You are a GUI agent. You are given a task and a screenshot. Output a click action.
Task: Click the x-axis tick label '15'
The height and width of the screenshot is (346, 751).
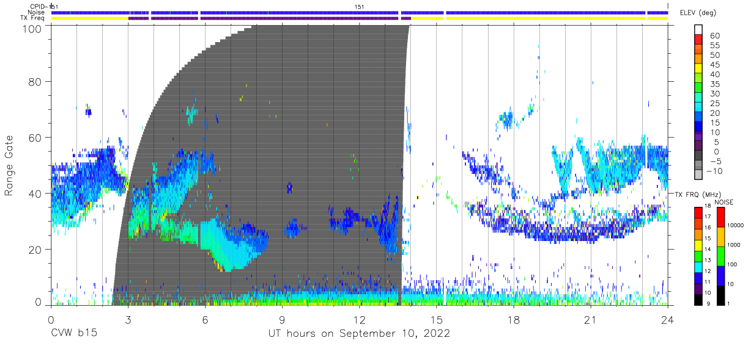[437, 319]
